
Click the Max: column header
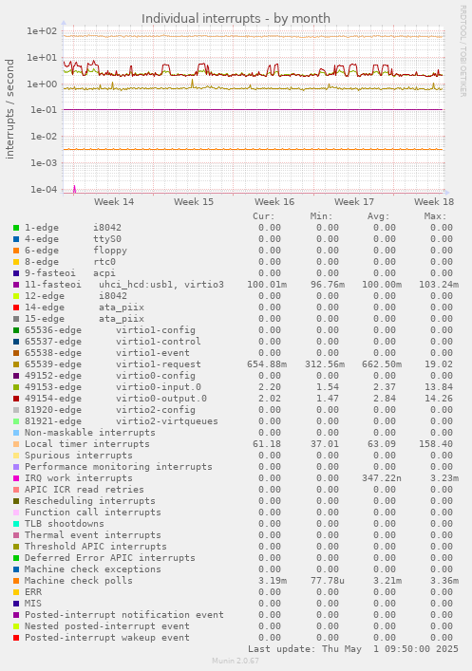[436, 216]
